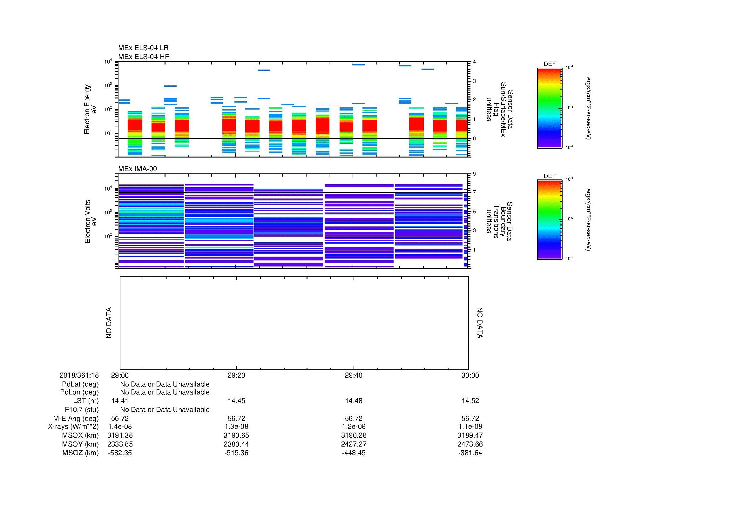Click inside the ELS electron spectrogram
The height and width of the screenshot is (525, 743).
pos(293,109)
